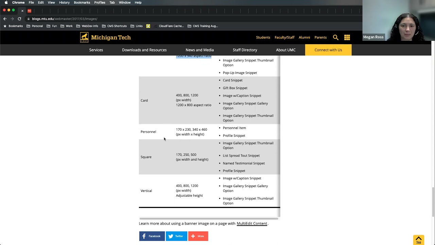Image resolution: width=435 pixels, height=245 pixels.
Task: Open the WebDev Info bookmarks folder
Action: (87, 26)
